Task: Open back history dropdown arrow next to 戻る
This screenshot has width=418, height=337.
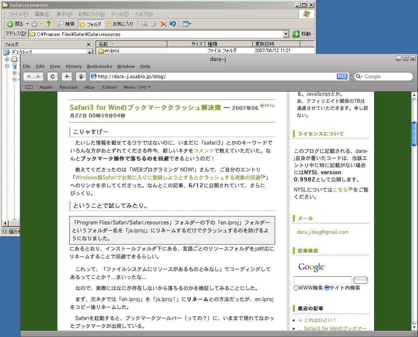Action: 27,24
